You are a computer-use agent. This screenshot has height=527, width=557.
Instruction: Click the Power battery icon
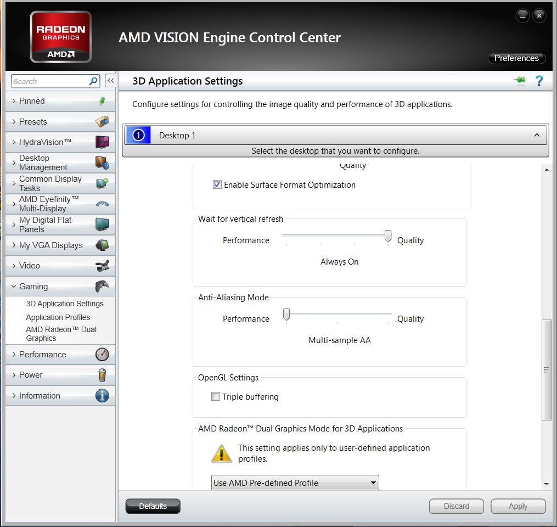[102, 375]
